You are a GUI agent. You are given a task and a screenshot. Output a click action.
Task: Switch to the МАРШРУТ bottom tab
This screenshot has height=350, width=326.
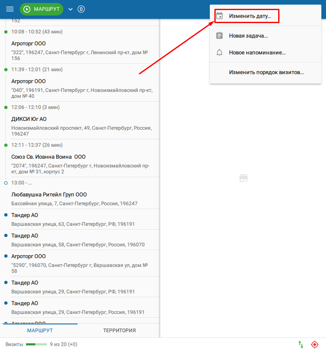tap(40, 330)
